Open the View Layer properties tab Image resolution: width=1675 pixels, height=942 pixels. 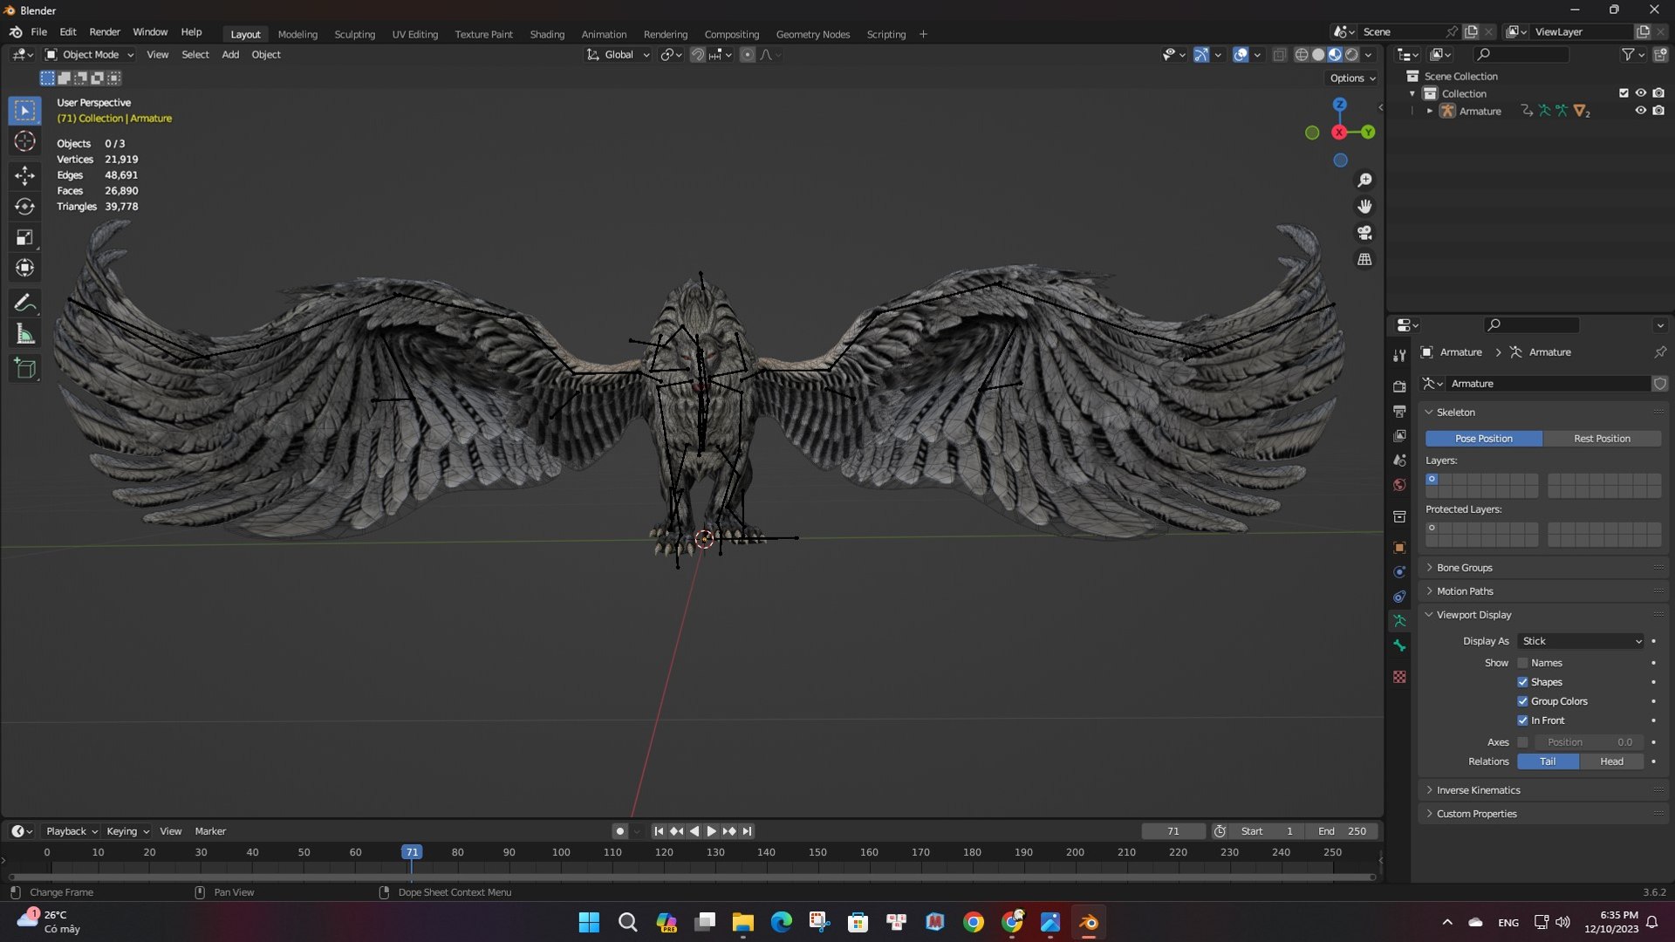(1399, 435)
